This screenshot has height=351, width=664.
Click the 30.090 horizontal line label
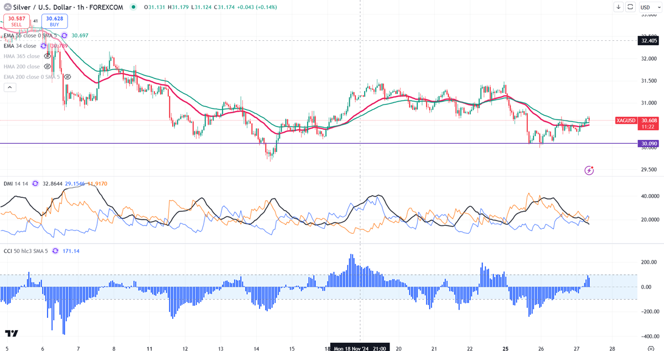coord(649,144)
